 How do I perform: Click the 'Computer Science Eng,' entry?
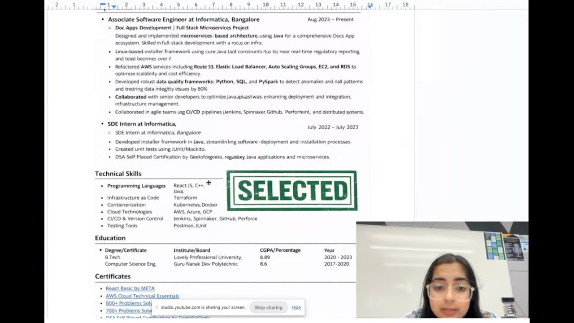130,264
